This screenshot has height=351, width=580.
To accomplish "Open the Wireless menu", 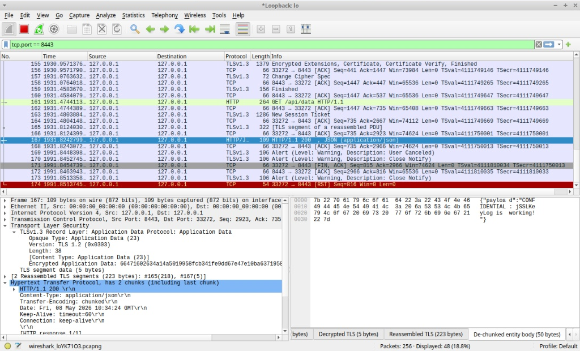I will tap(195, 15).
